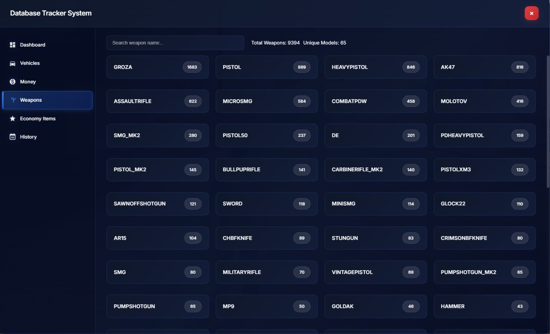Open the STUNGUN card

pos(376,238)
